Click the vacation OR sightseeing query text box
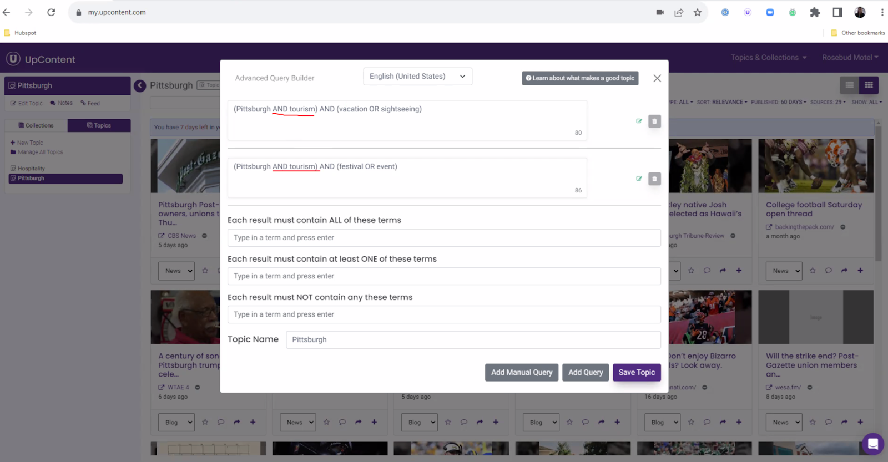The image size is (888, 462). pos(407,120)
